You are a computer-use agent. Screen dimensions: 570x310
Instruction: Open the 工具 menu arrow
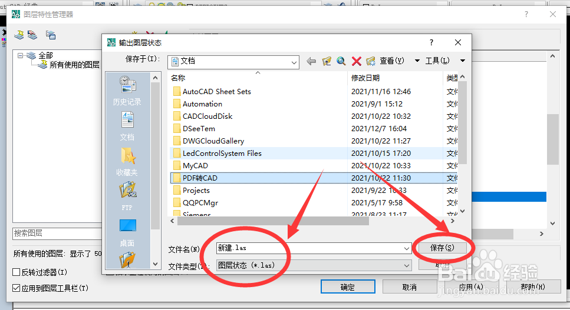tap(462, 61)
